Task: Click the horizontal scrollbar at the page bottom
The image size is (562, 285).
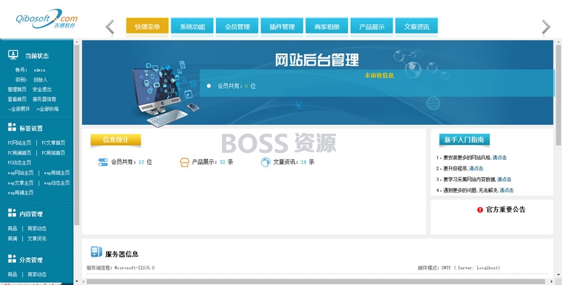Action: coord(317,282)
